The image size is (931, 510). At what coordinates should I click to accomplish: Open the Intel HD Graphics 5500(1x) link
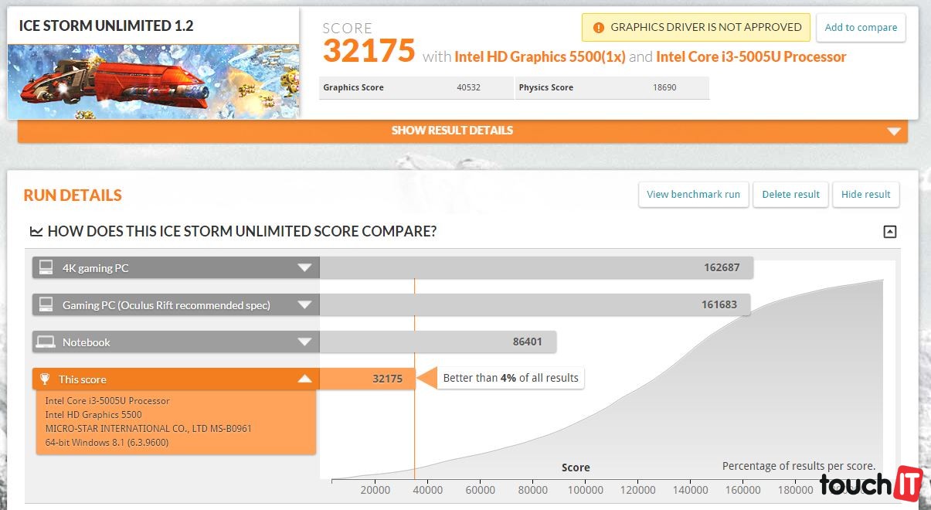[x=539, y=57]
